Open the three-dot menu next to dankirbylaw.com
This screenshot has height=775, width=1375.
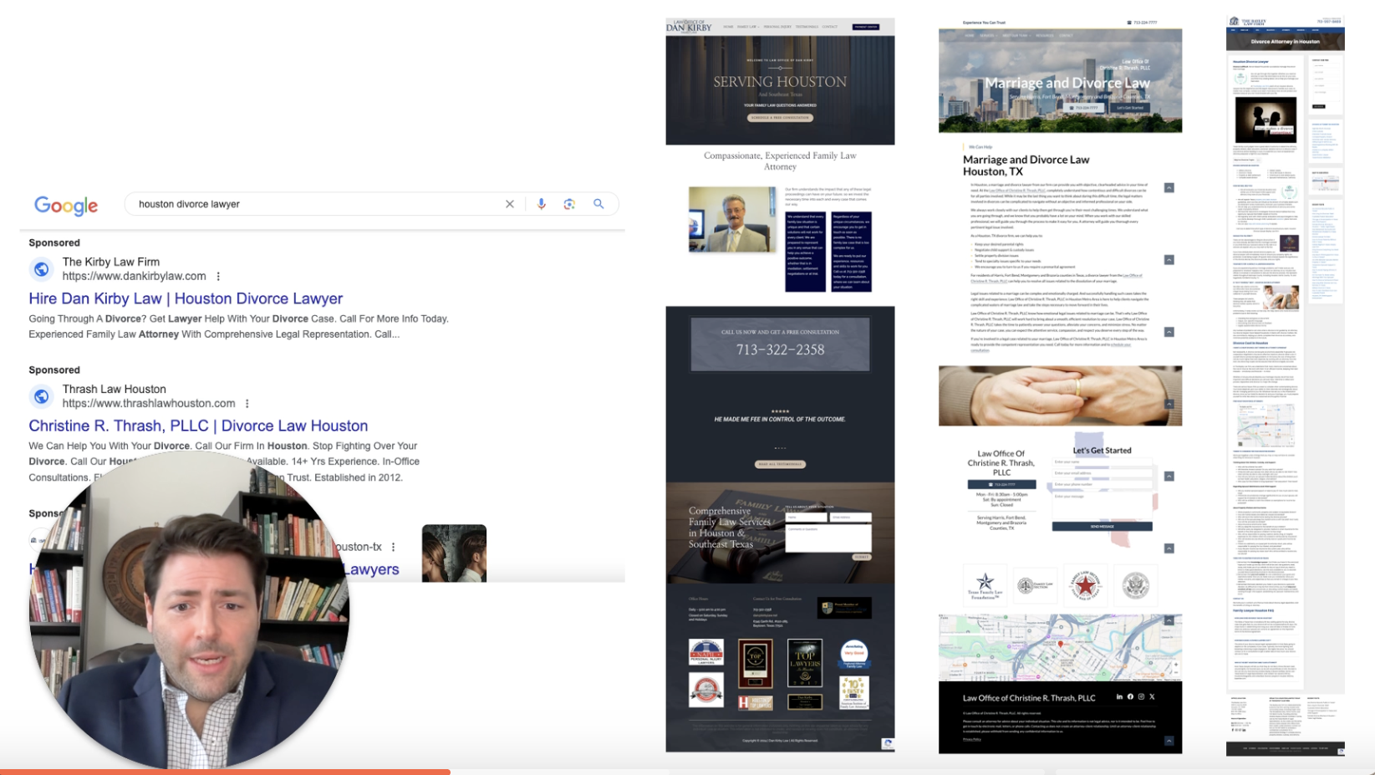pos(218,277)
